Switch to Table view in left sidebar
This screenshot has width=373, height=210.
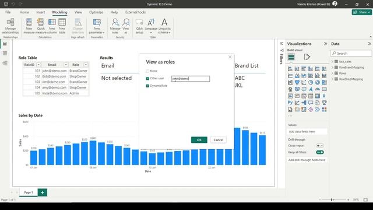point(5,53)
